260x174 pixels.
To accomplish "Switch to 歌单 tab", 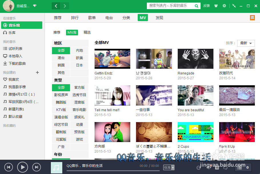I will (x=92, y=18).
